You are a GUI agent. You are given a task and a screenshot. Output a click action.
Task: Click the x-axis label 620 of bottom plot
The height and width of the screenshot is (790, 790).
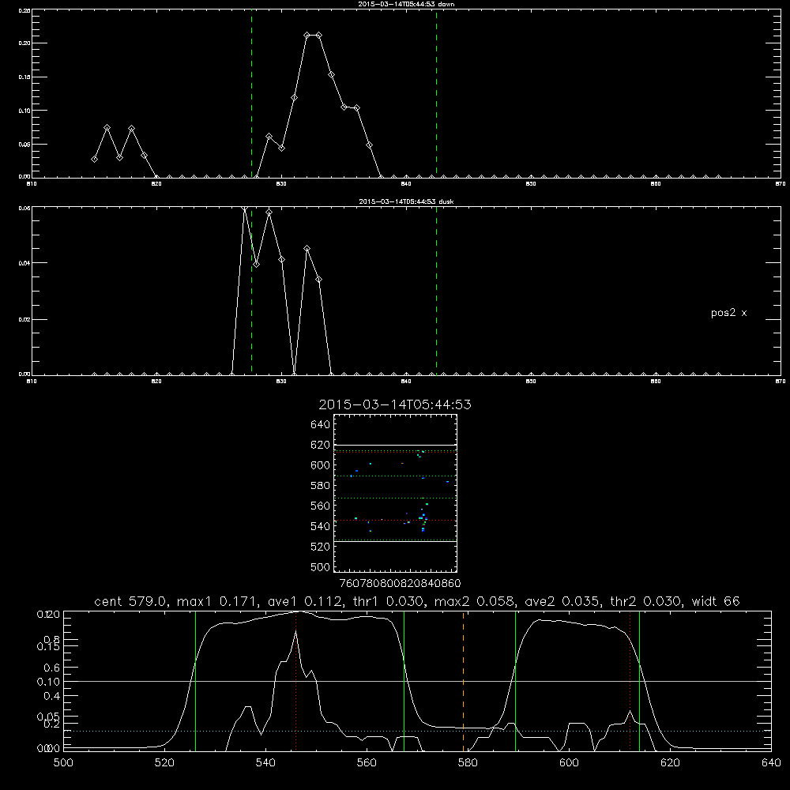670,763
